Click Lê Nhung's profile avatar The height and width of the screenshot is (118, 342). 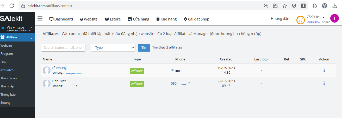tap(47, 70)
